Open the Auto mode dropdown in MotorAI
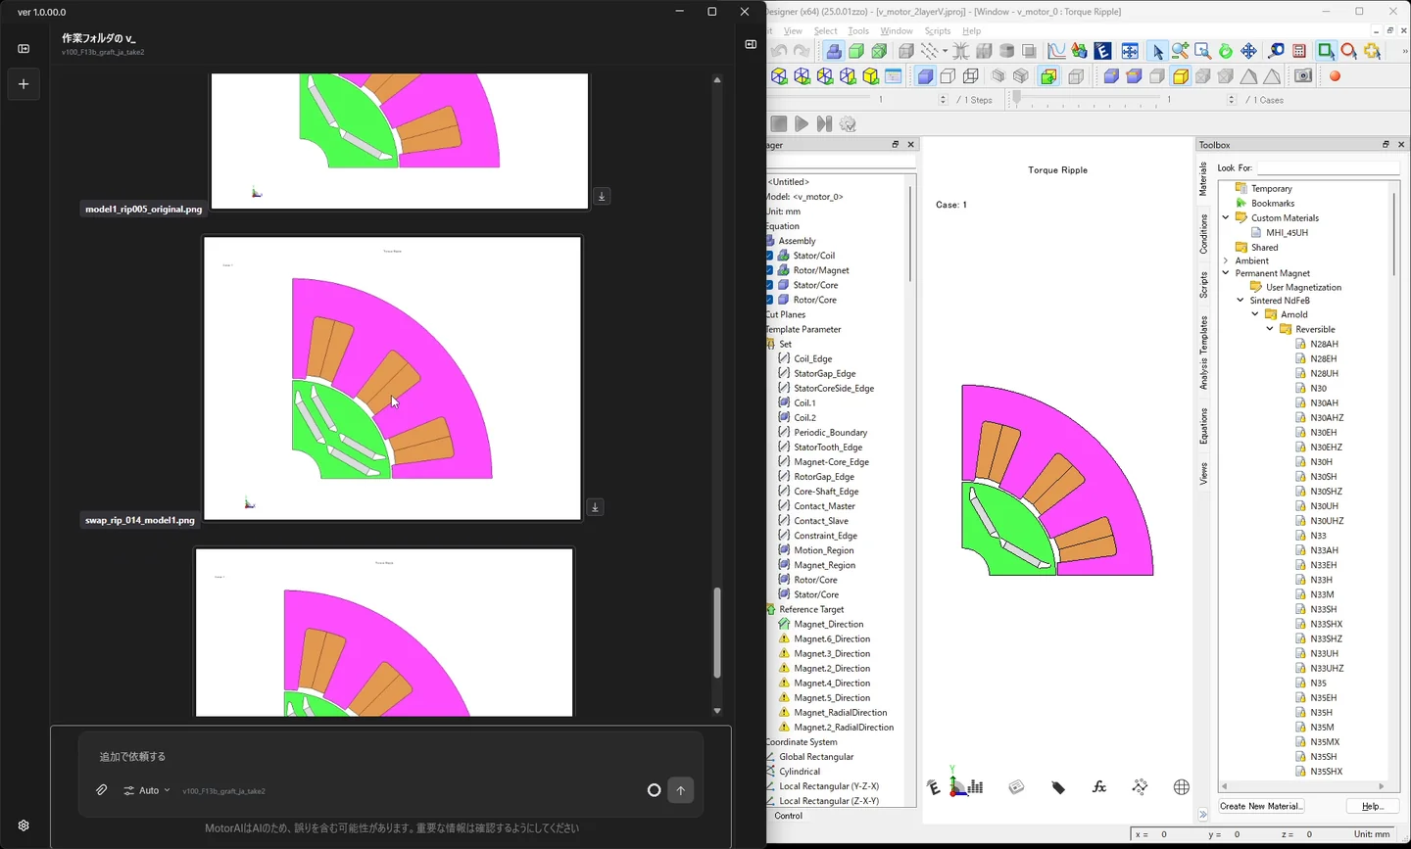This screenshot has width=1411, height=849. [x=147, y=790]
